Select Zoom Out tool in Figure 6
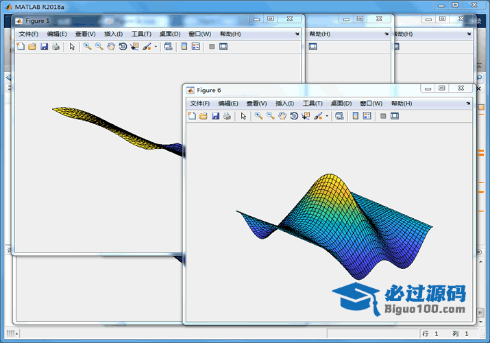The width and height of the screenshot is (490, 343). [271, 116]
